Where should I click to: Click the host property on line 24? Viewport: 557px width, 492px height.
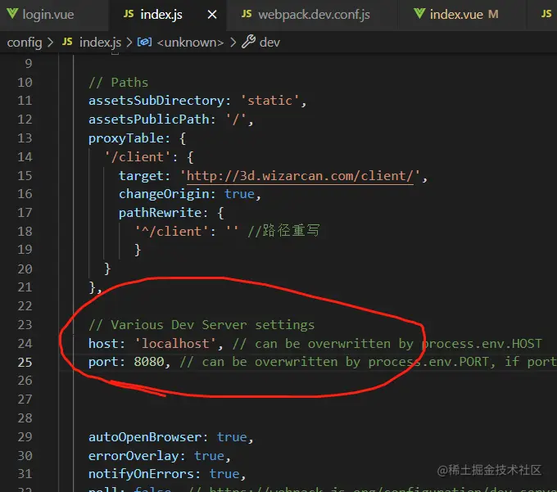(103, 344)
